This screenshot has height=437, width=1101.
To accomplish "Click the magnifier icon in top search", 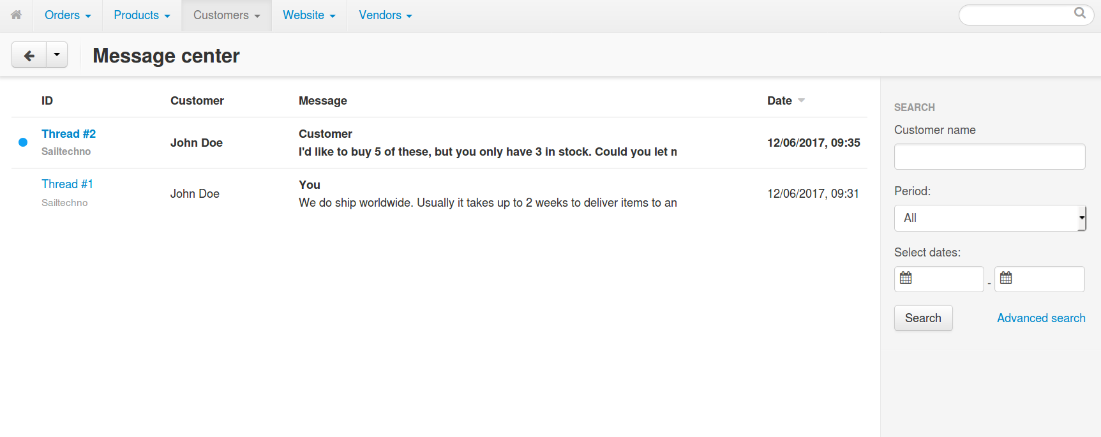I will click(x=1079, y=13).
